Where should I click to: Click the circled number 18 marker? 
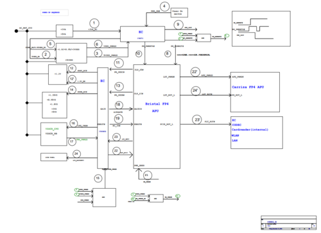118,105
